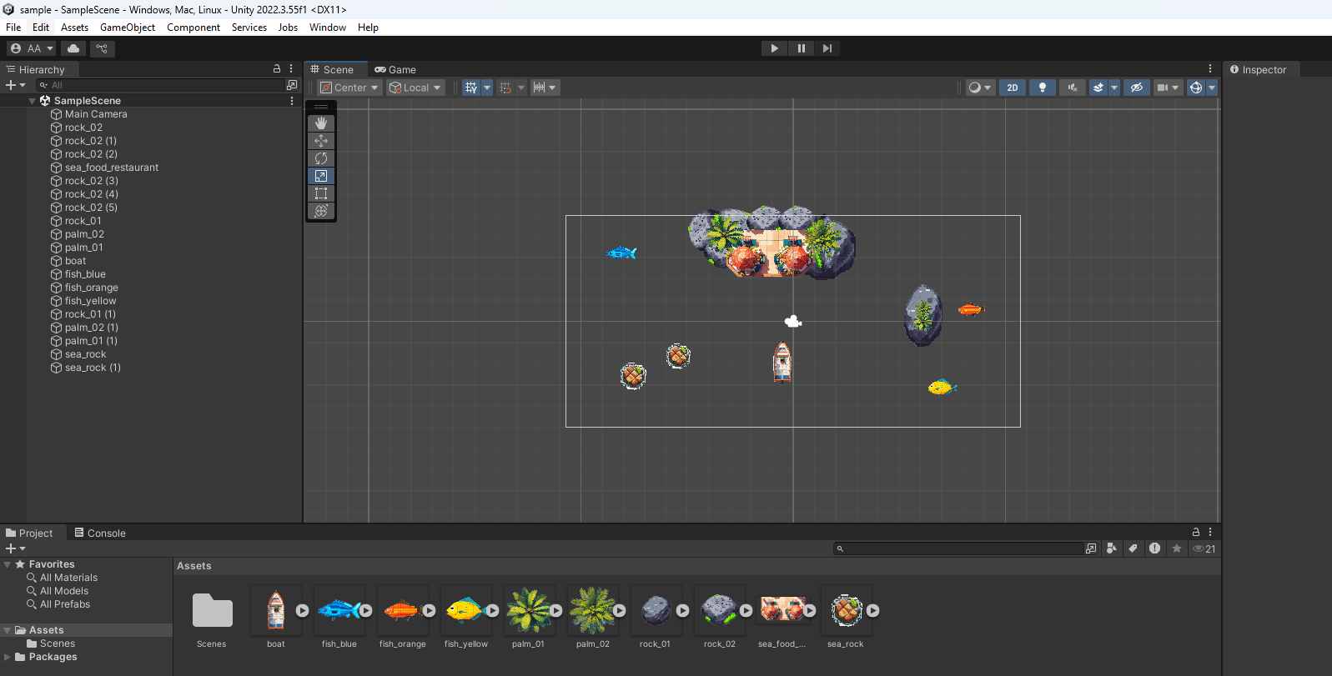The height and width of the screenshot is (676, 1332).
Task: Open Unity cloud services icon
Action: tap(73, 48)
